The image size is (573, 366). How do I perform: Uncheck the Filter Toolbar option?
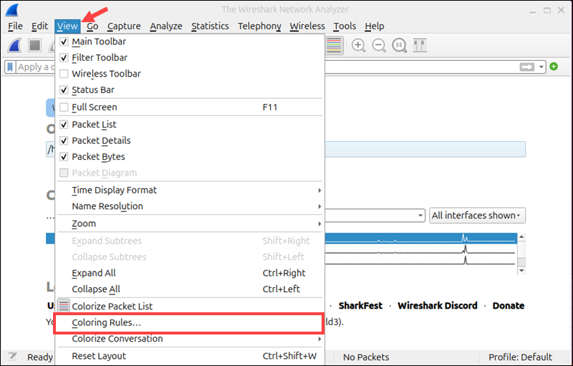tap(64, 58)
